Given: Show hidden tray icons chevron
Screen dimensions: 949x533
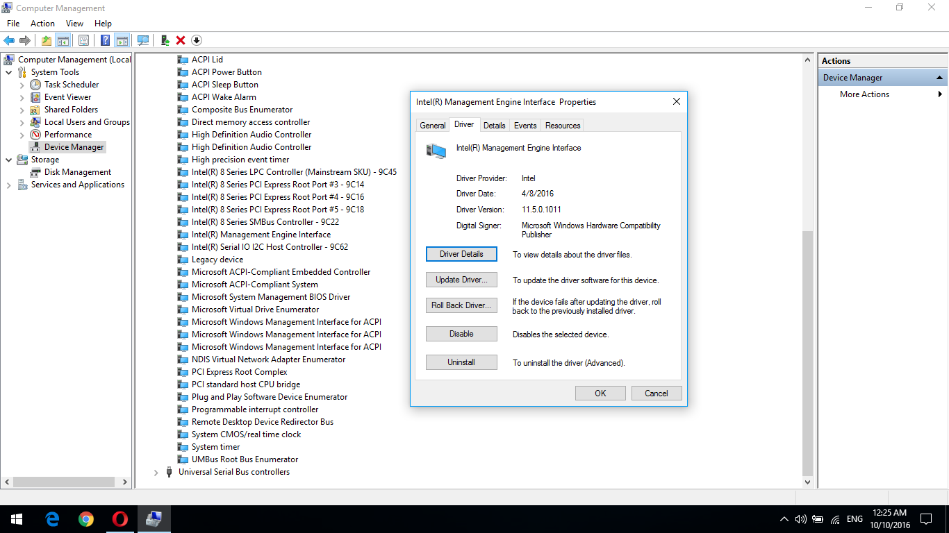Looking at the screenshot, I should coord(784,519).
